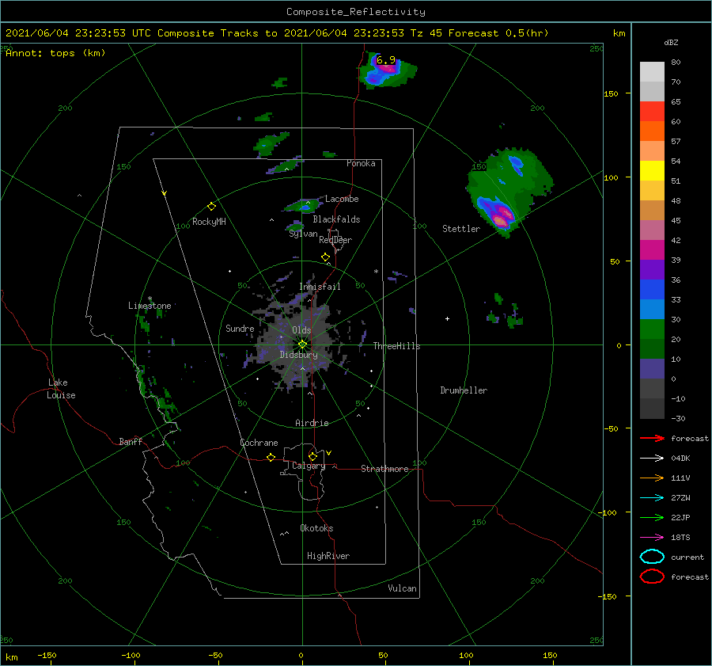Select the cyan 27ZW track arrow

tap(652, 498)
